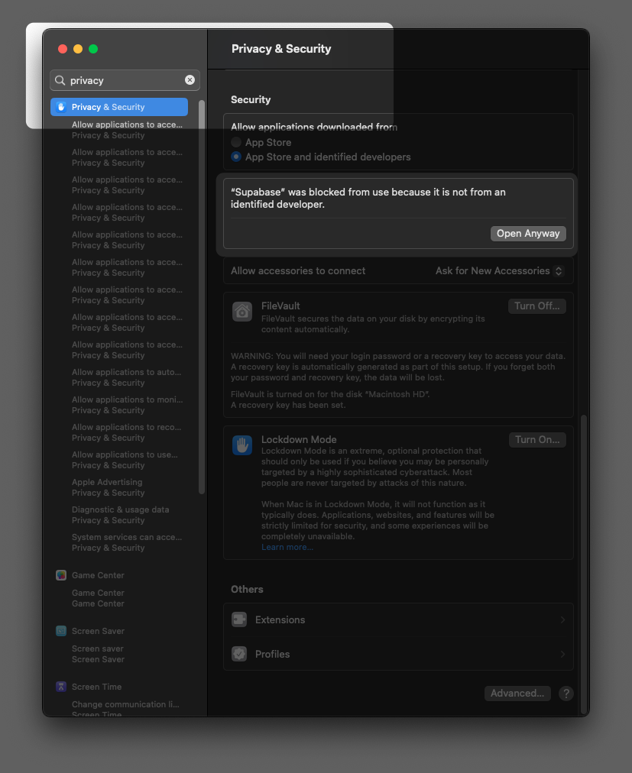Click the hand icon beside Privacy & Security in sidebar
Image resolution: width=632 pixels, height=773 pixels.
pos(61,107)
